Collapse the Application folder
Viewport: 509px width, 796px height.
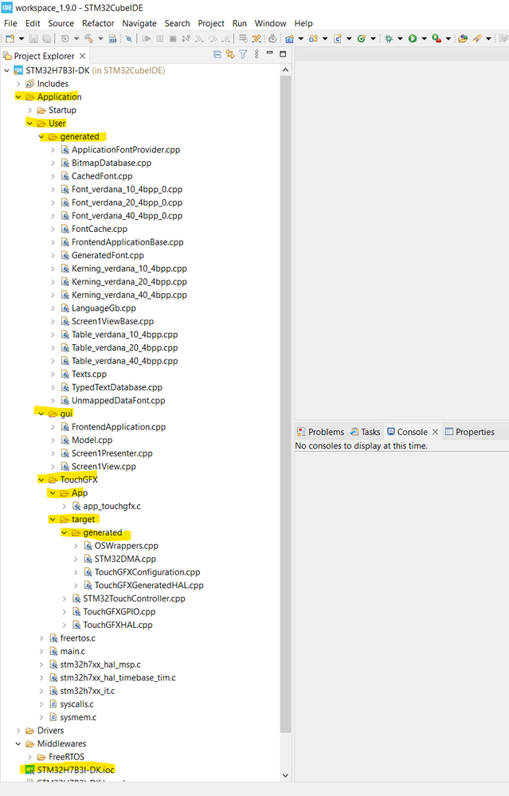tap(18, 97)
